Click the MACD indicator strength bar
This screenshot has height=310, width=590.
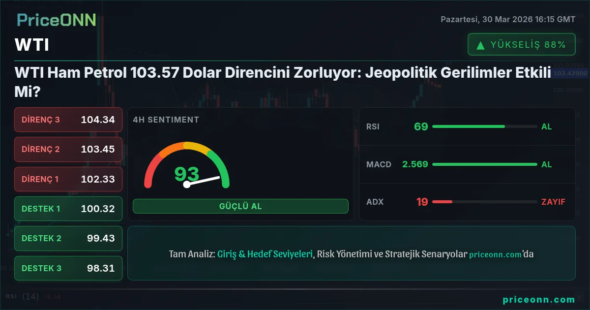pyautogui.click(x=484, y=164)
